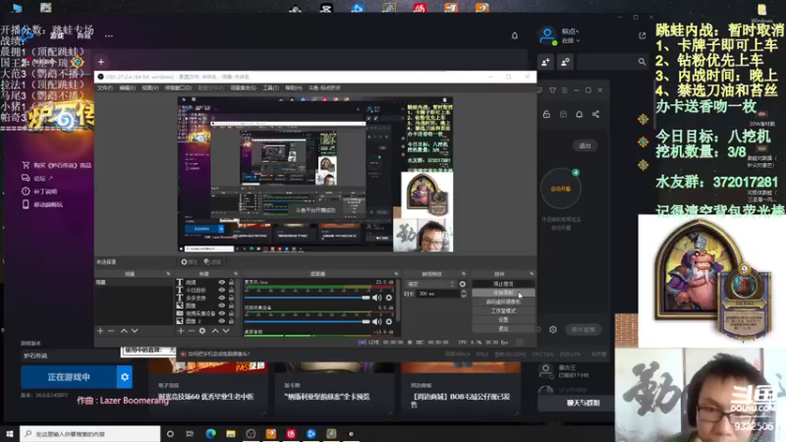Viewport: 786px width, 442px height.
Task: Enable 工作室模式 in OBS controls
Action: tap(503, 310)
